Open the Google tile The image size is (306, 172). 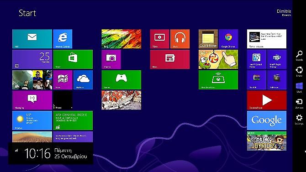[267, 120]
